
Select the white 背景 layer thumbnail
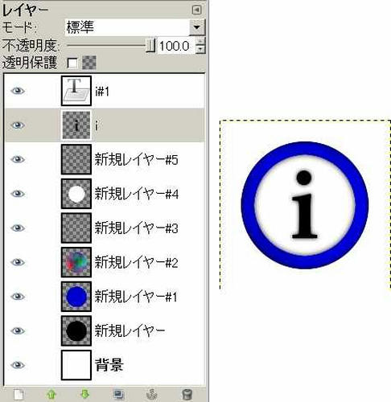click(76, 365)
